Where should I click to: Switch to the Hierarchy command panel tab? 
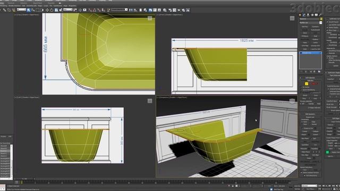pyautogui.click(x=308, y=15)
